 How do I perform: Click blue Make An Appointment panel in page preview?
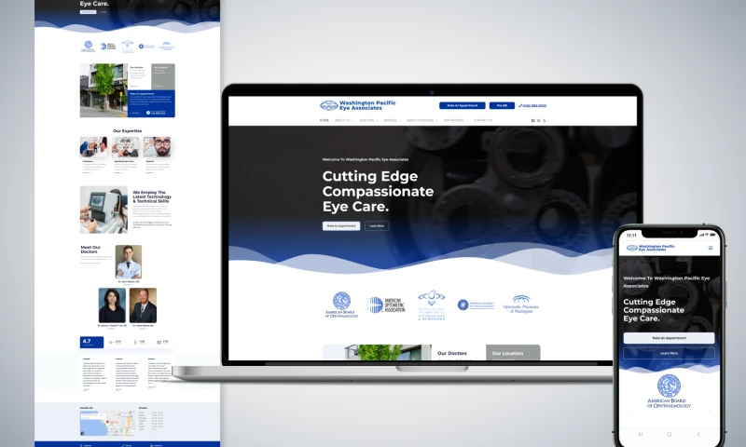pyautogui.click(x=151, y=103)
